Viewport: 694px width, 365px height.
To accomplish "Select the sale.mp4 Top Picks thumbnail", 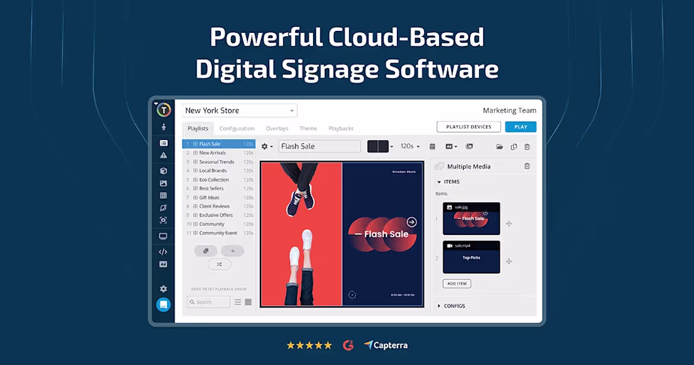I will point(471,257).
